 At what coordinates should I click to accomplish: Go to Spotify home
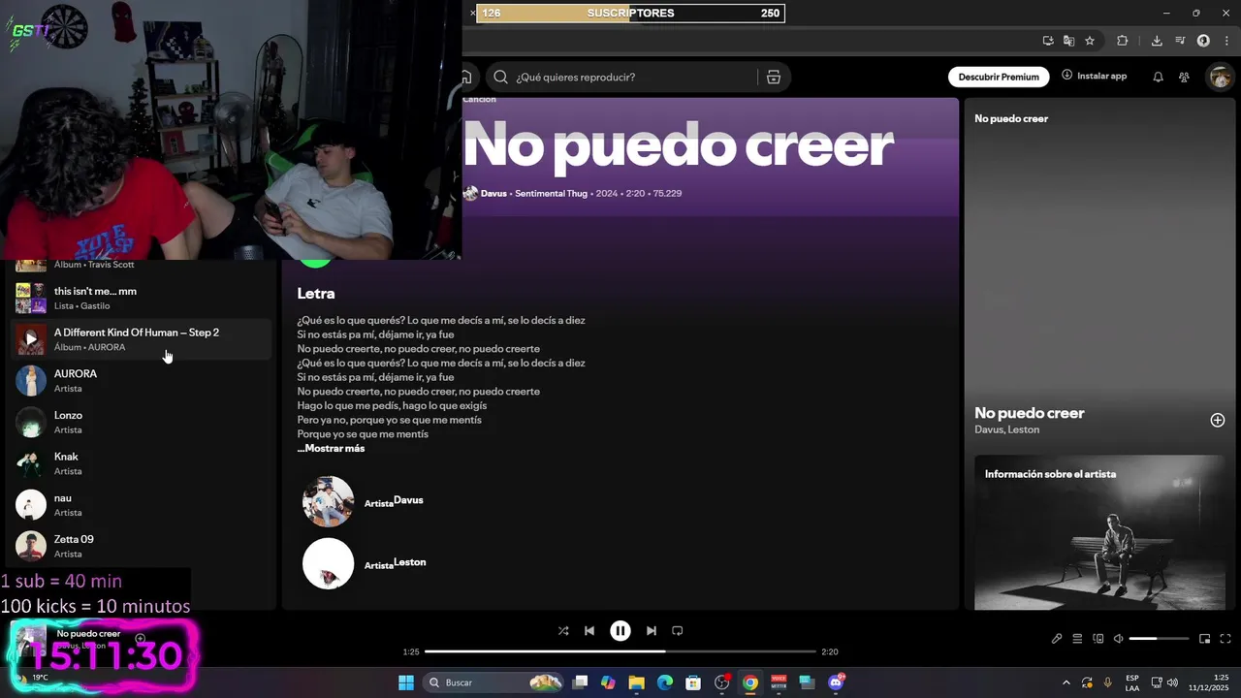coord(466,78)
